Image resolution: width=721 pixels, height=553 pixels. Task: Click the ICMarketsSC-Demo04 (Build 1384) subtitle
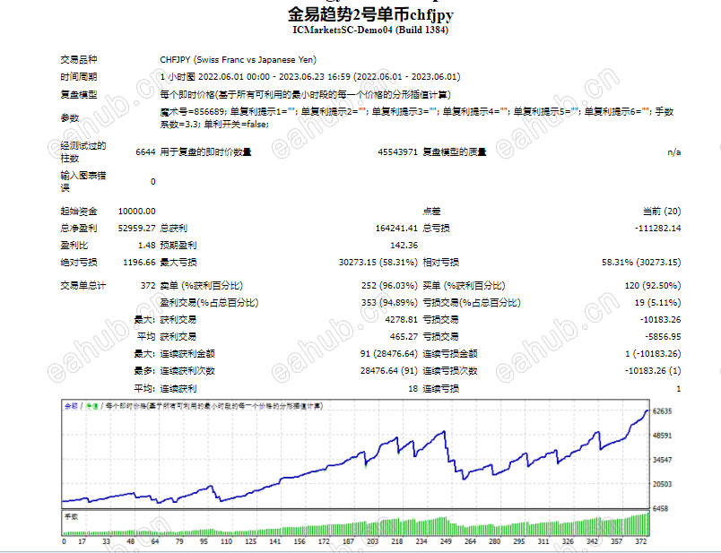370,30
